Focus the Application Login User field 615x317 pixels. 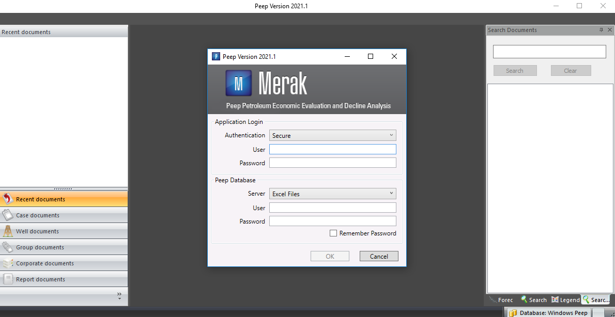(332, 150)
